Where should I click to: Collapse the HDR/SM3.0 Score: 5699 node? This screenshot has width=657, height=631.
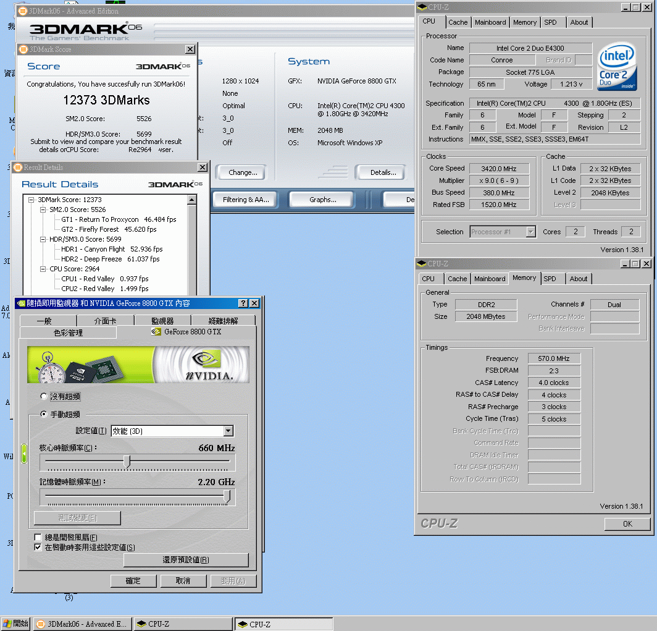[43, 239]
